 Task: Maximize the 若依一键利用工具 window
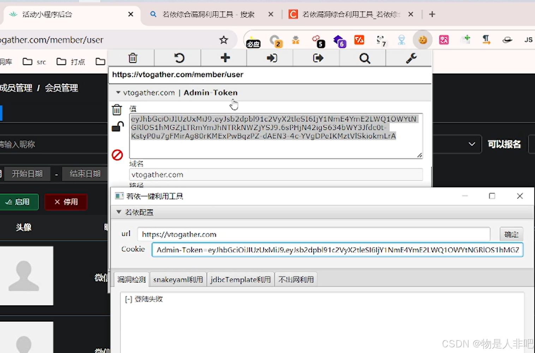click(x=492, y=196)
